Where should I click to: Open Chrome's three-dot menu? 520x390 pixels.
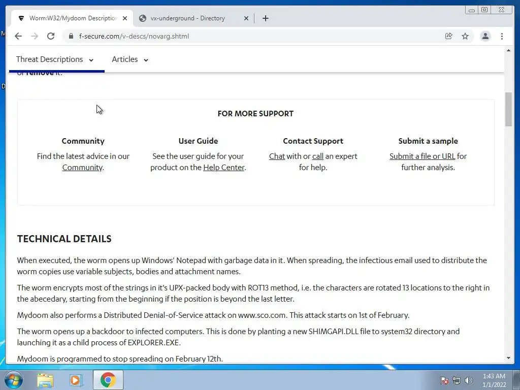(502, 36)
